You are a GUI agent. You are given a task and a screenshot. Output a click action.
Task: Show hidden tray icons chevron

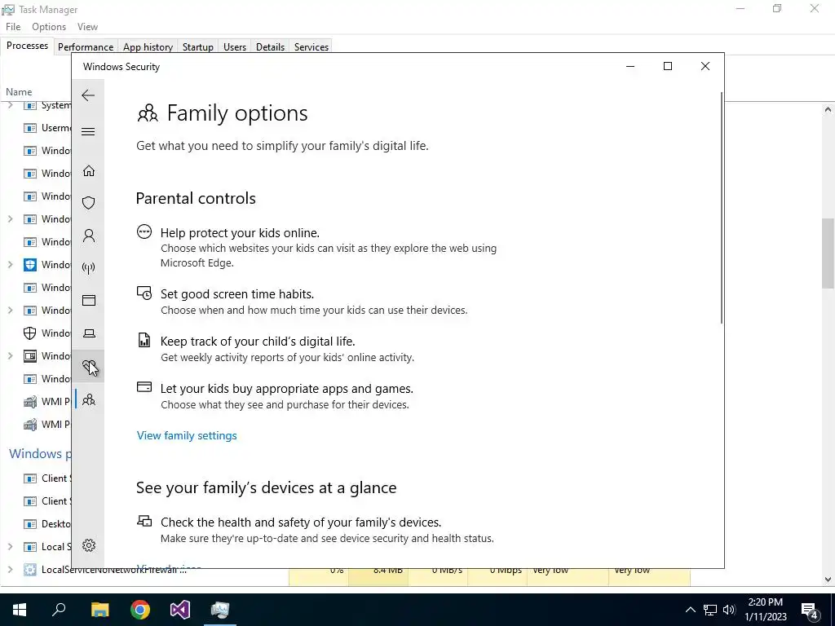(x=690, y=610)
